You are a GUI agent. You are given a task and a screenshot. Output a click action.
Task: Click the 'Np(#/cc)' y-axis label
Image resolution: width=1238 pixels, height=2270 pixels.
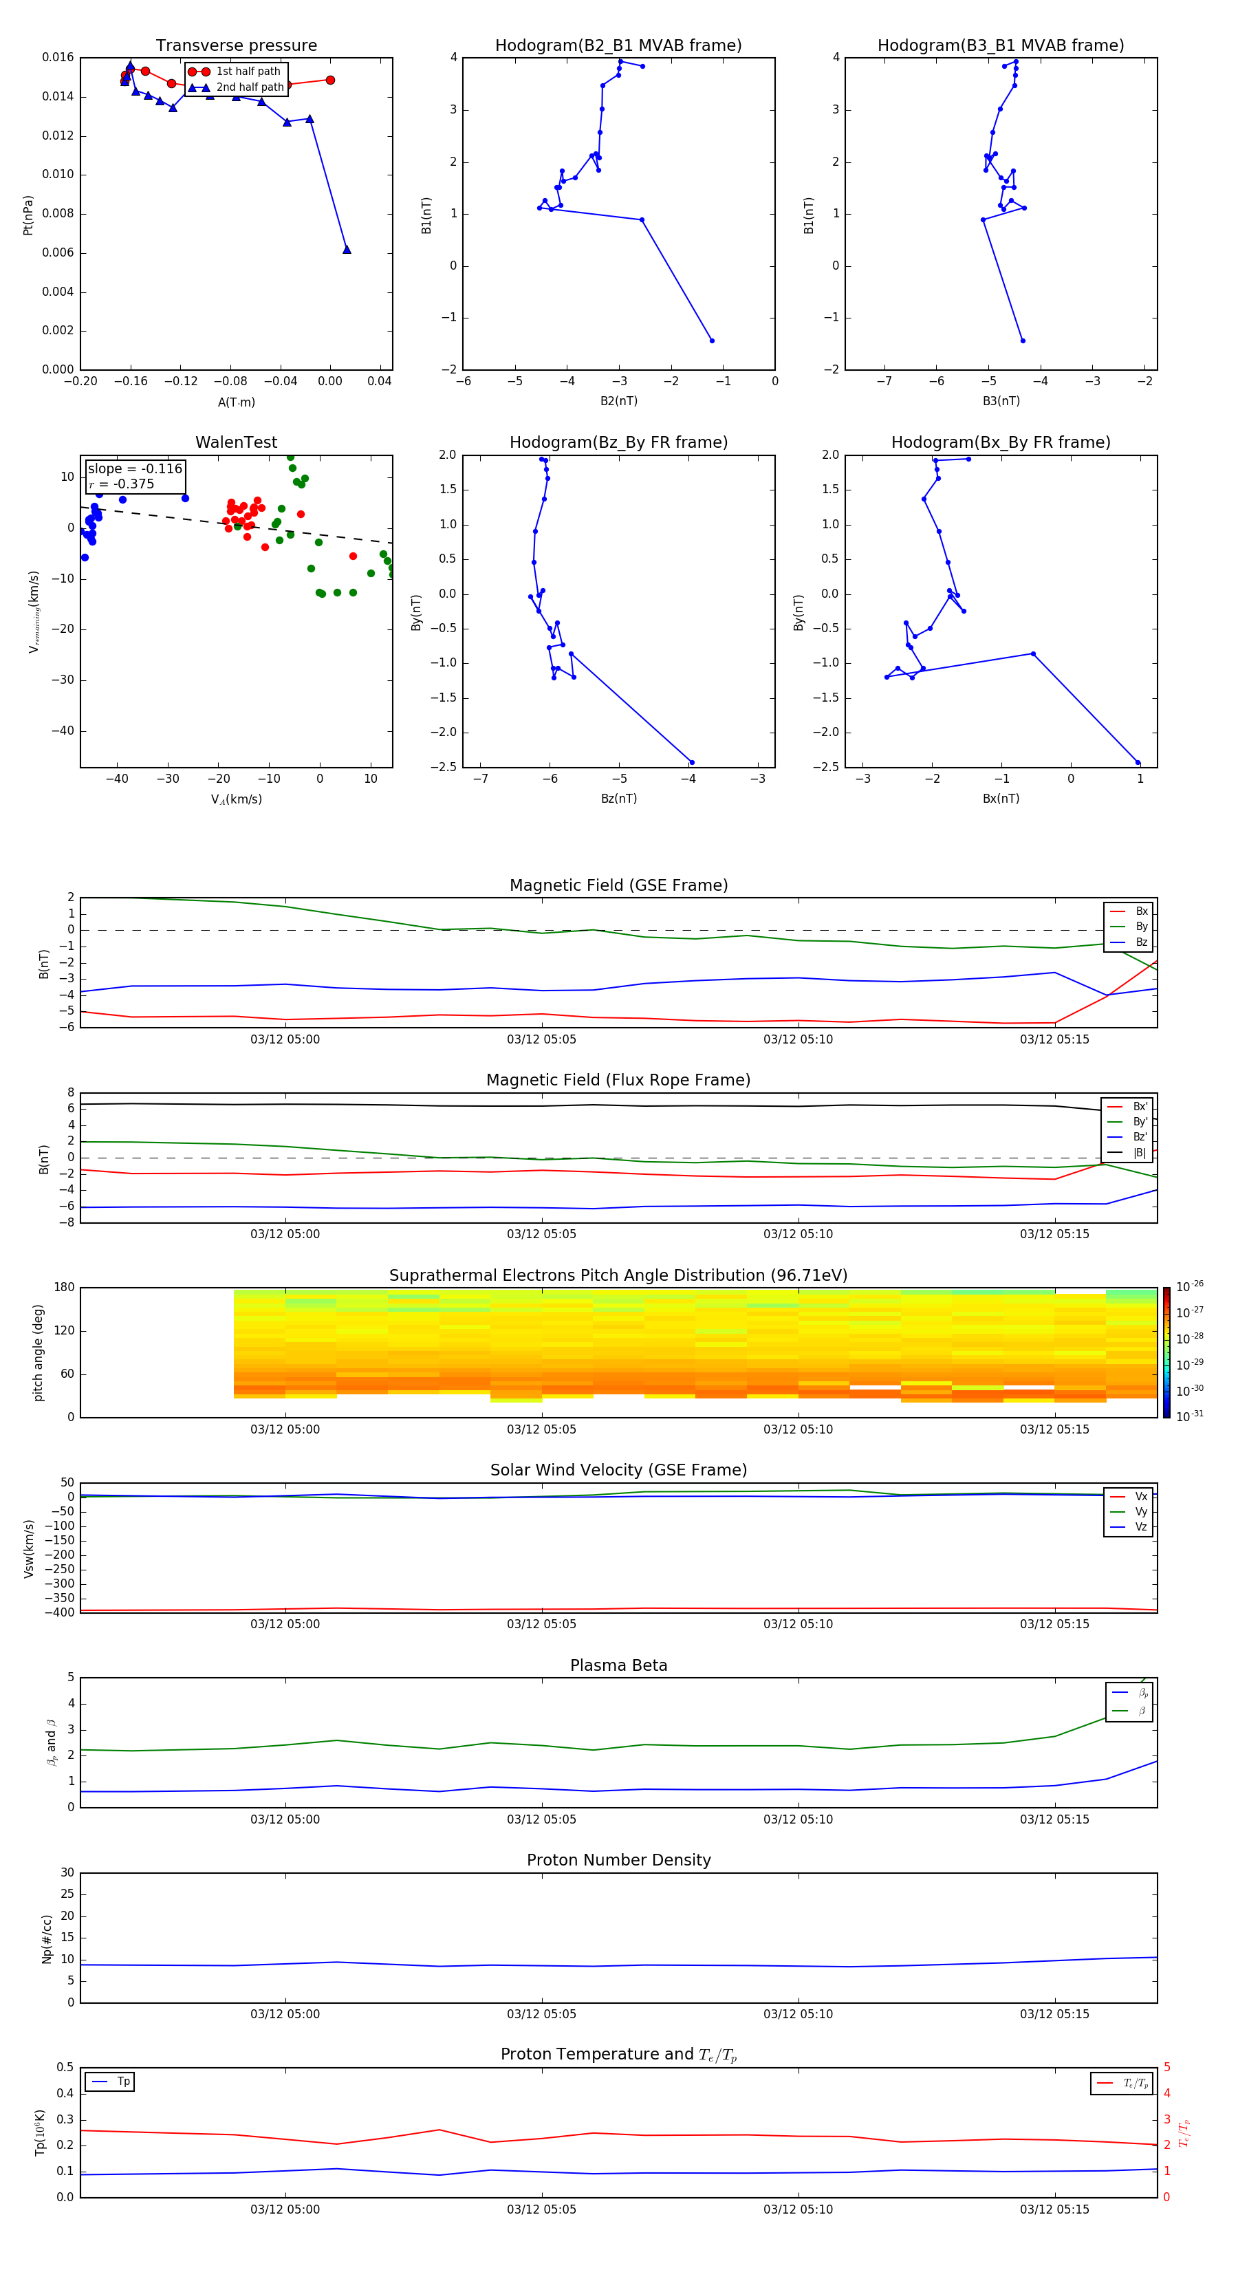[x=47, y=1938]
